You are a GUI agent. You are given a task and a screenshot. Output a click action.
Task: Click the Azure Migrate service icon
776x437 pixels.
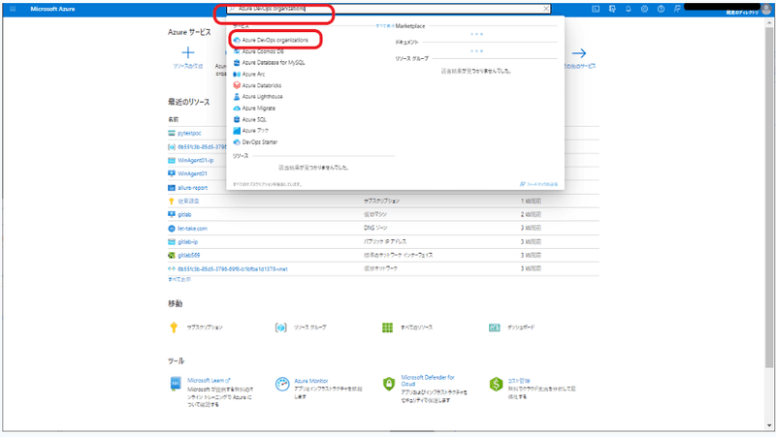(x=237, y=109)
